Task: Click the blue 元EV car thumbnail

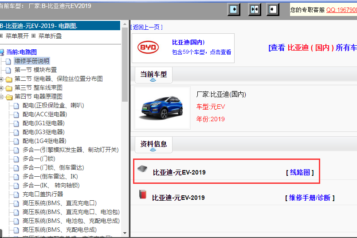Action: pyautogui.click(x=162, y=108)
